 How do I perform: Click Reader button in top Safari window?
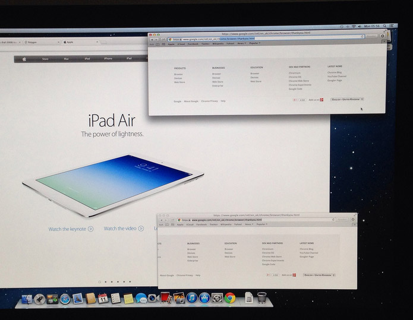click(371, 36)
